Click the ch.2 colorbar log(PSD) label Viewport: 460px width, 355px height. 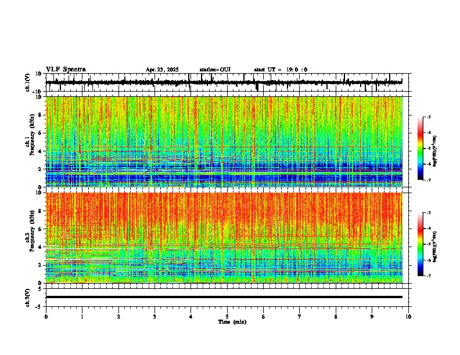click(x=435, y=247)
